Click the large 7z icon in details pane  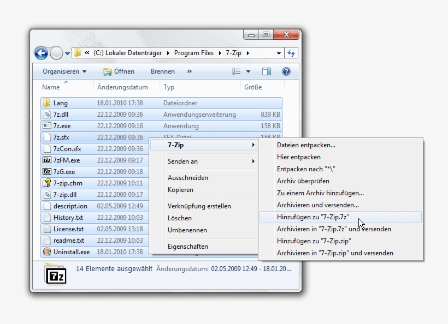pyautogui.click(x=56, y=274)
